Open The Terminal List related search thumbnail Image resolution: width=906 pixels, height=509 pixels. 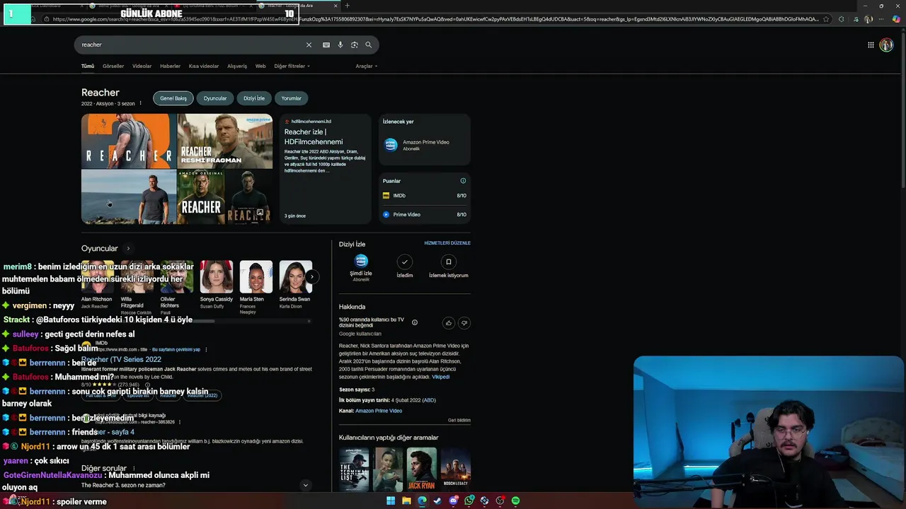pyautogui.click(x=354, y=469)
